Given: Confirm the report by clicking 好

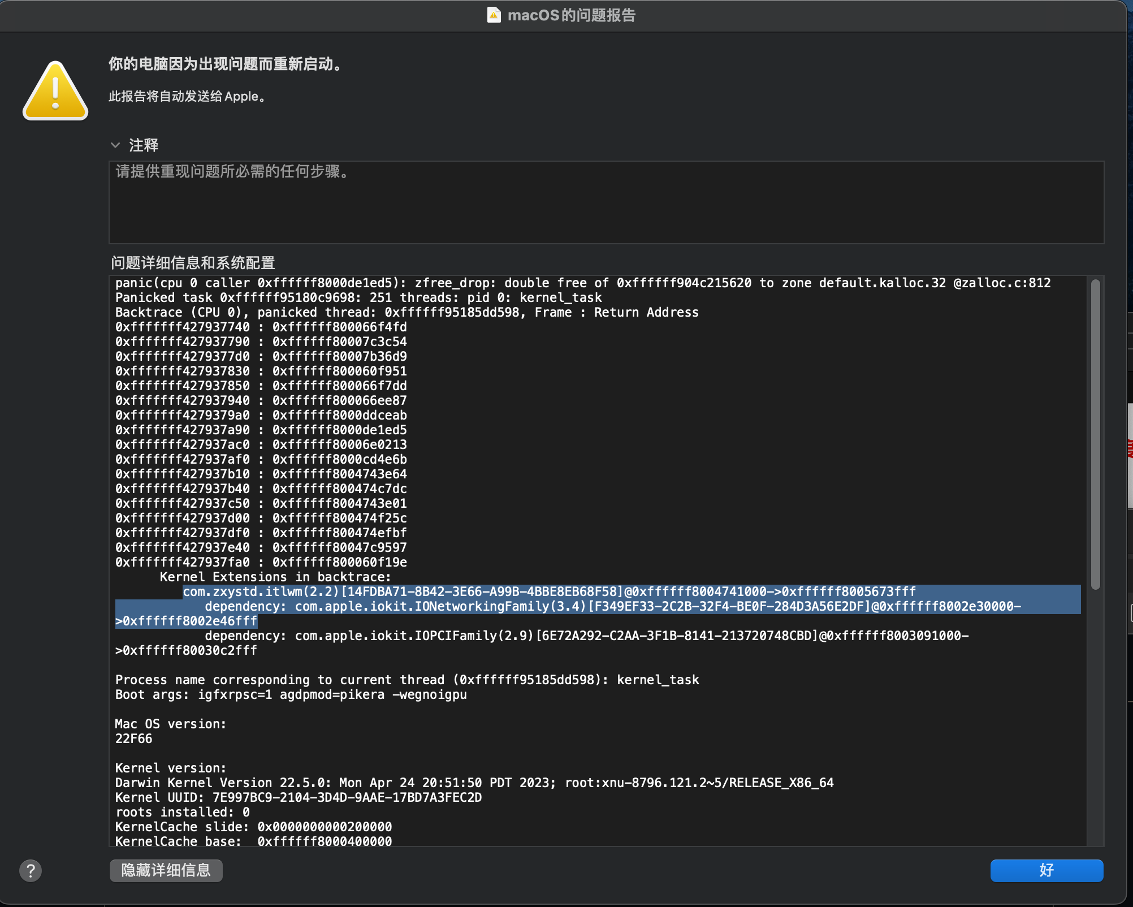Looking at the screenshot, I should click(x=1046, y=871).
